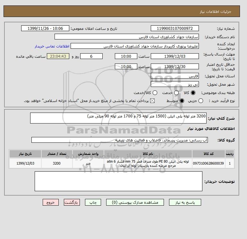Select the جزیی purchase type radio

pyautogui.click(x=201, y=101)
